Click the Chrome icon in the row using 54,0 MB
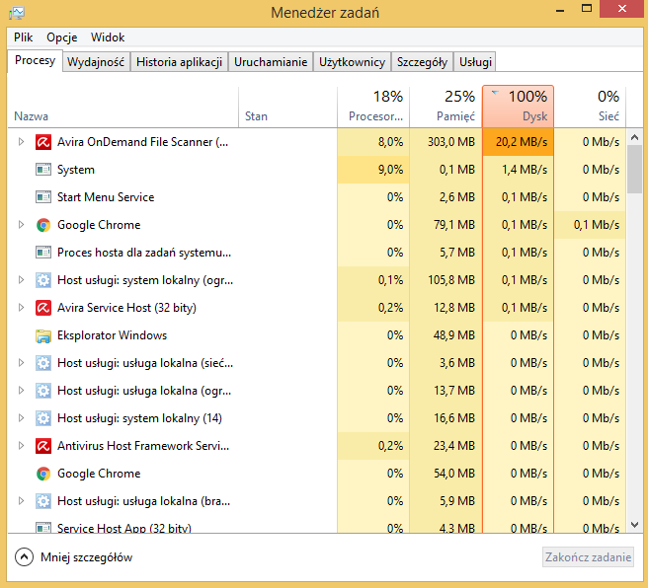Image resolution: width=648 pixels, height=588 pixels. point(43,474)
